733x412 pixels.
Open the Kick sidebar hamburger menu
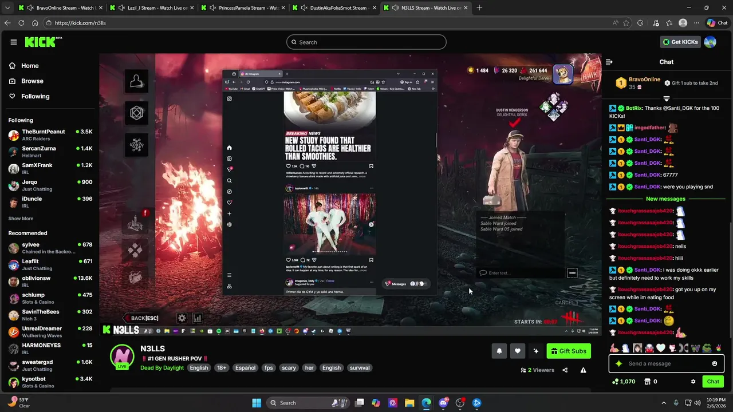click(x=14, y=42)
